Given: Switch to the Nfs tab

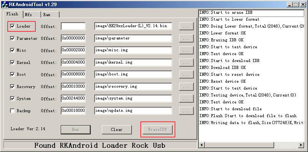Looking at the screenshot, I should [32, 15].
